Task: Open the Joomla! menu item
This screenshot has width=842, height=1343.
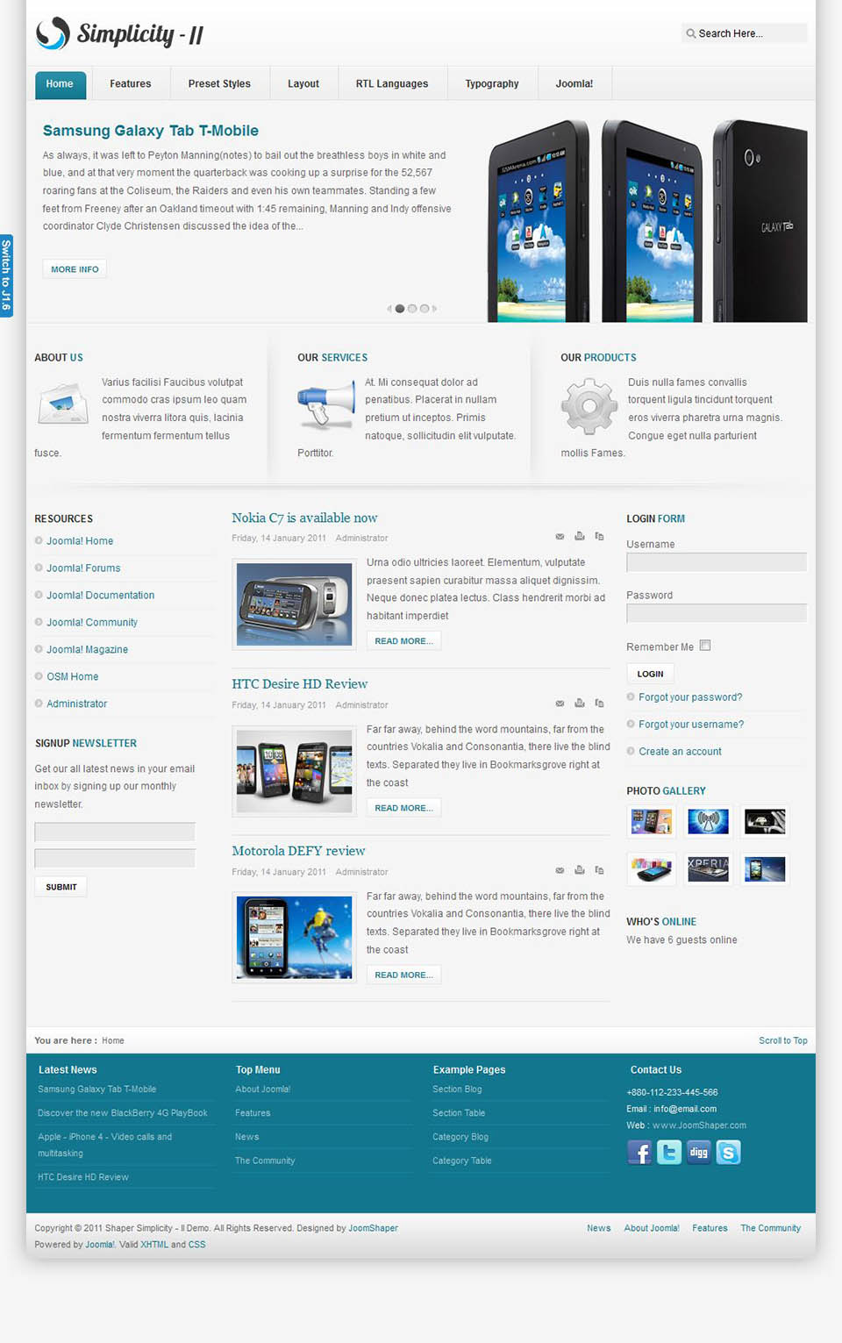Action: coord(574,84)
